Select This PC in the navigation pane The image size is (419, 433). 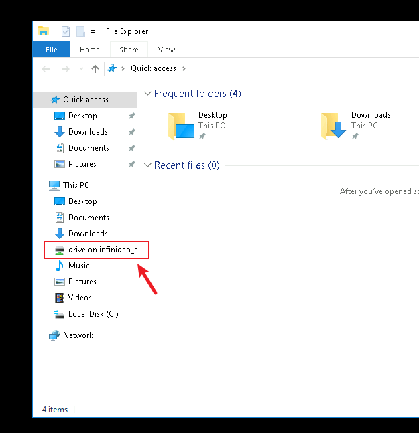(76, 185)
